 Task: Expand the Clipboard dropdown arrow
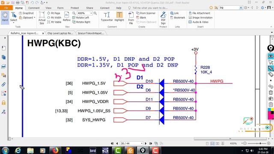click(34, 18)
